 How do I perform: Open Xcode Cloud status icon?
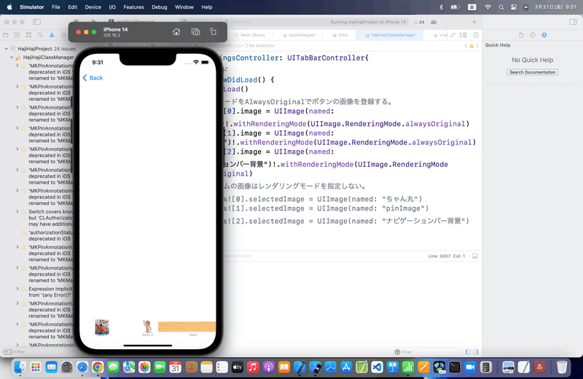(x=434, y=22)
